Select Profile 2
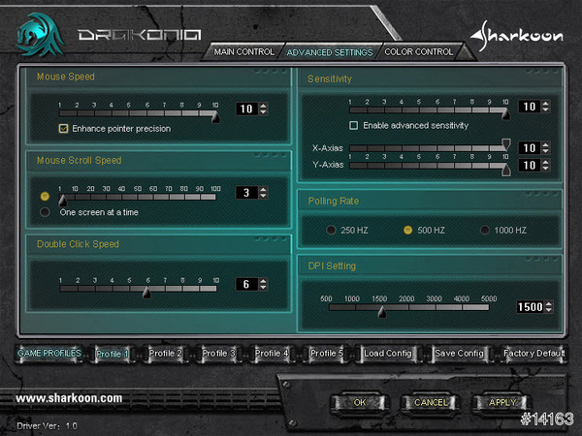The height and width of the screenshot is (436, 582). [165, 354]
